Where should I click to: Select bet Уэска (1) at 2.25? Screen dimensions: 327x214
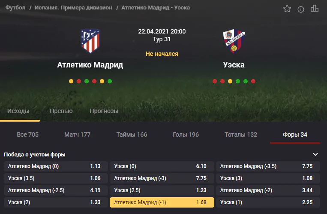[268, 202]
